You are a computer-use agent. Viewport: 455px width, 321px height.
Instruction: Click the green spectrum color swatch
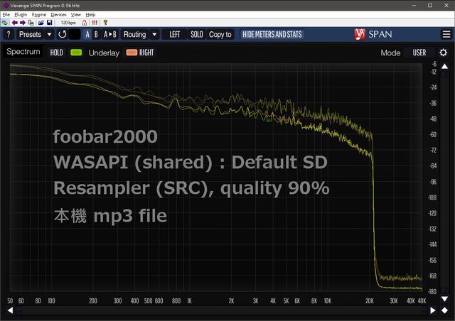(77, 53)
